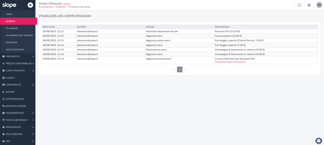Screen dimensions: 324x145
Task: Click the help question mark button
Action: click(319, 141)
